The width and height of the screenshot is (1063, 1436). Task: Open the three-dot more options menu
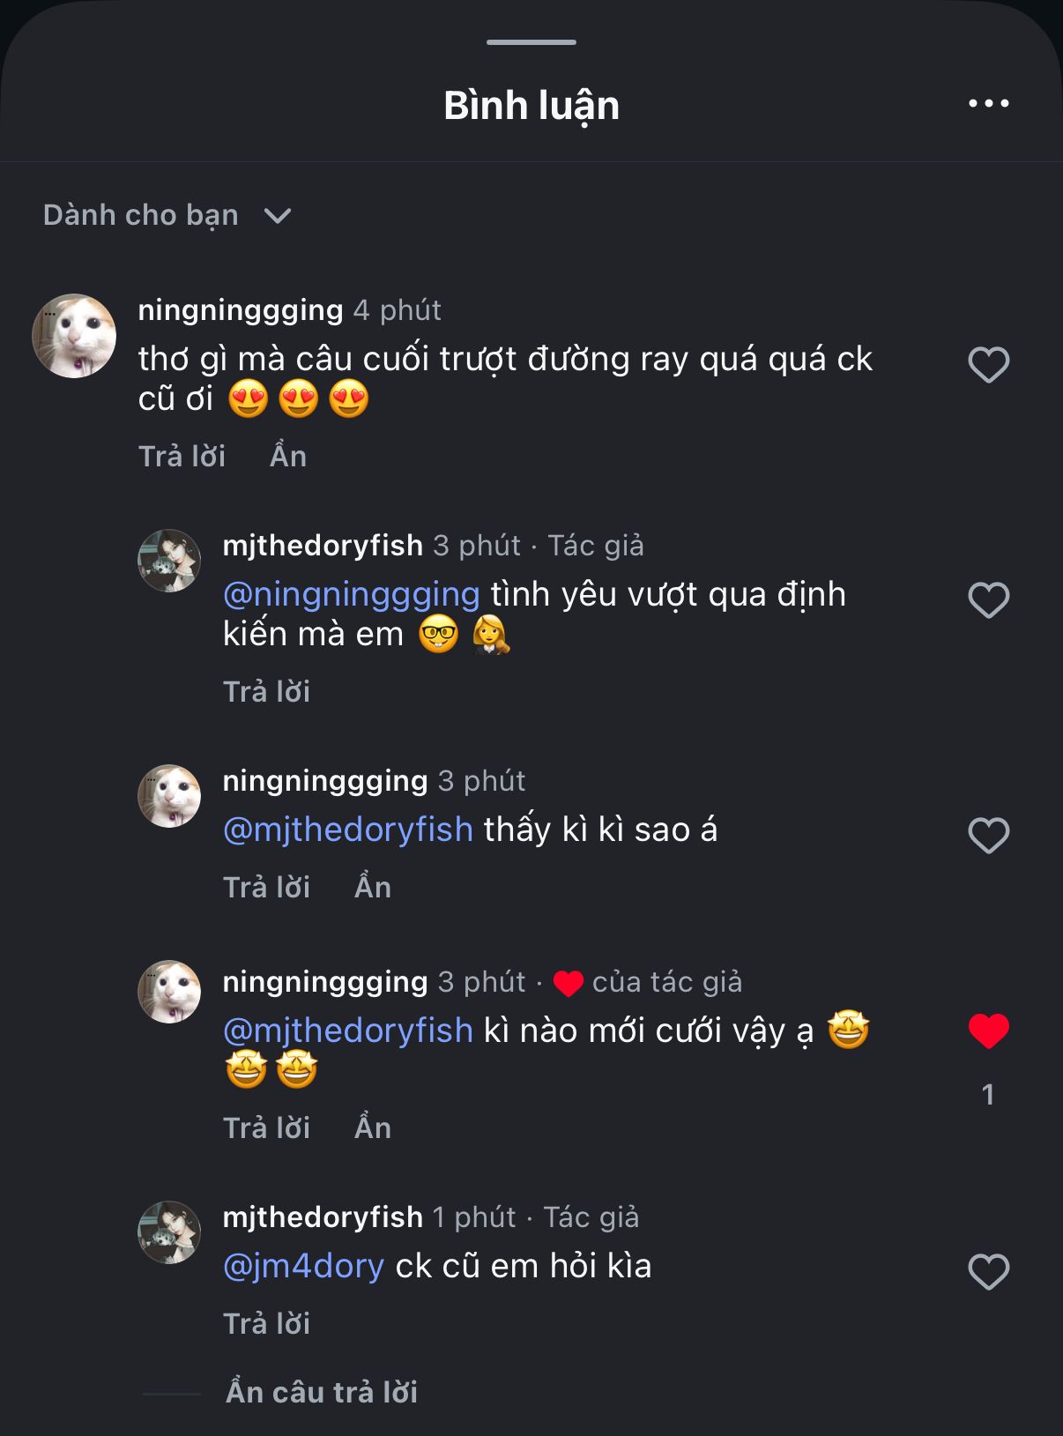point(988,104)
